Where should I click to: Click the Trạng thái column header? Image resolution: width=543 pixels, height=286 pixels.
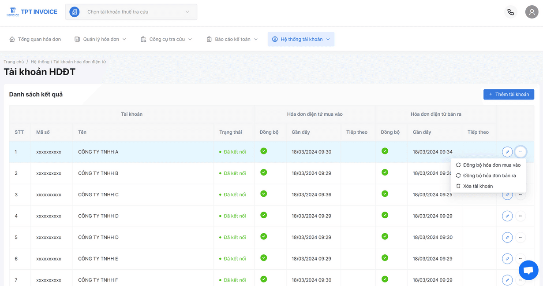click(231, 132)
